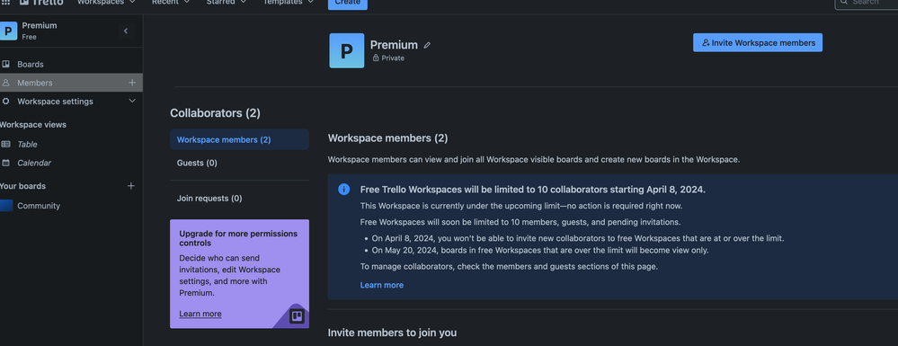Click the large Premium workspace logo
The image size is (898, 346).
[346, 50]
